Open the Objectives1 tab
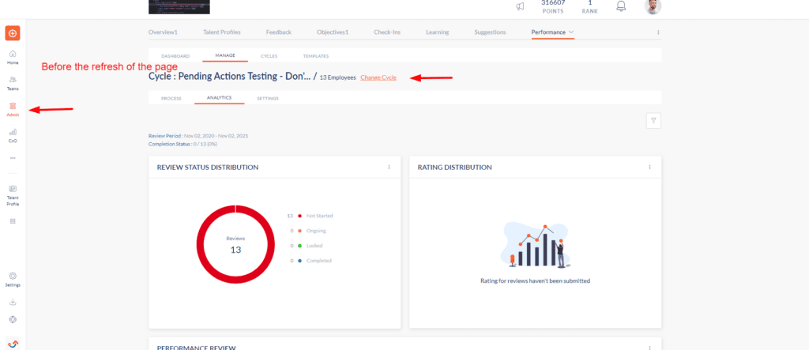809x350 pixels. coord(333,32)
